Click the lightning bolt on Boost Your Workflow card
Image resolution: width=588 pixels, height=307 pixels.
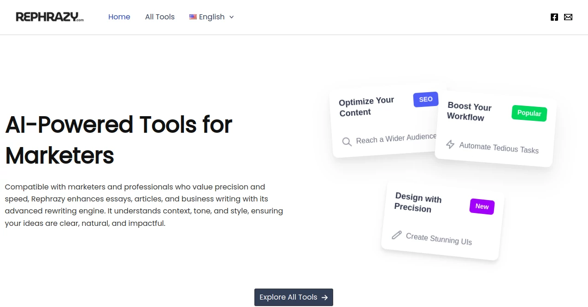pyautogui.click(x=450, y=144)
